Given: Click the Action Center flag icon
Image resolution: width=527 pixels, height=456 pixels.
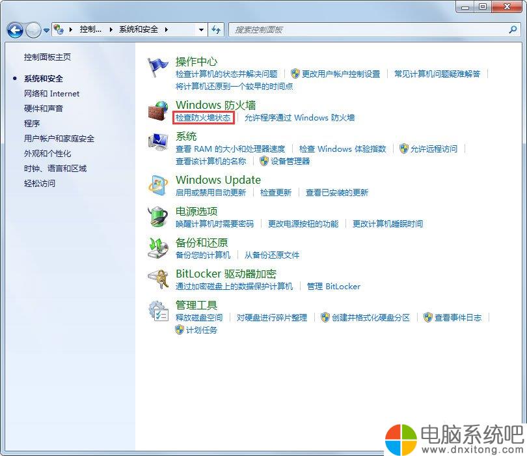Looking at the screenshot, I should click(x=157, y=67).
